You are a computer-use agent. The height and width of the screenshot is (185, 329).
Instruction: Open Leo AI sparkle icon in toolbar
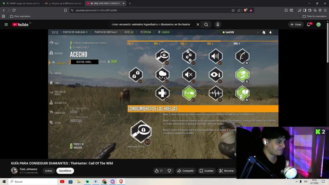315,10
